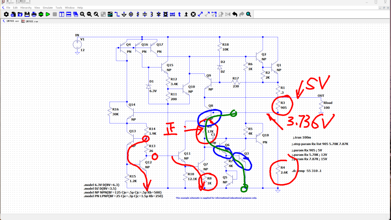This screenshot has height=220, width=391.
Task: Click the Run simulation green play icon
Action: [x=48, y=14]
